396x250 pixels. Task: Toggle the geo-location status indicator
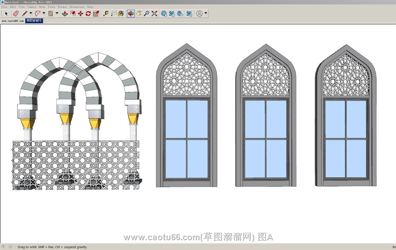pyautogui.click(x=4, y=247)
